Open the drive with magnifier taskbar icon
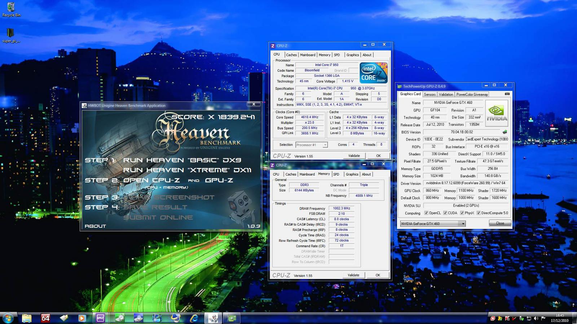Screen dimensions: 577x324 pyautogui.click(x=138, y=318)
